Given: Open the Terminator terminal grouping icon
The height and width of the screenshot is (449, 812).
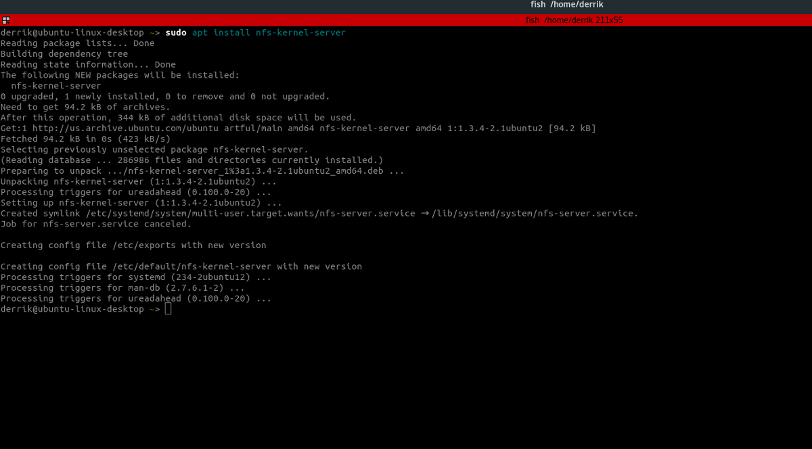Looking at the screenshot, I should (x=5, y=20).
